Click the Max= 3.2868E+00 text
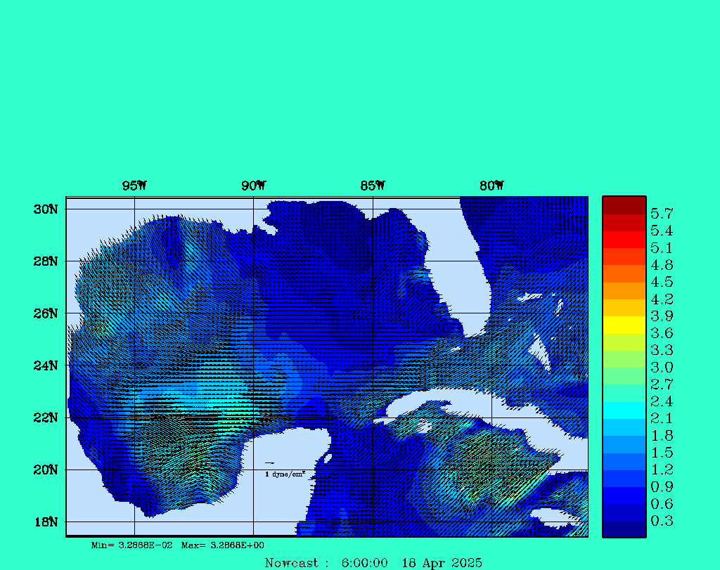Screen dimensions: 720x570 point(223,545)
